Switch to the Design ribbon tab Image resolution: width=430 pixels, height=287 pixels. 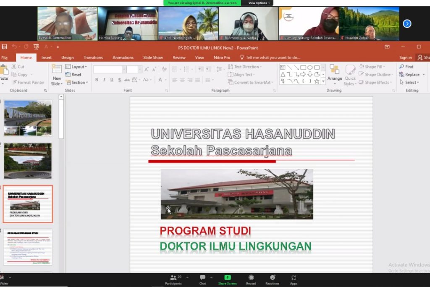67,57
